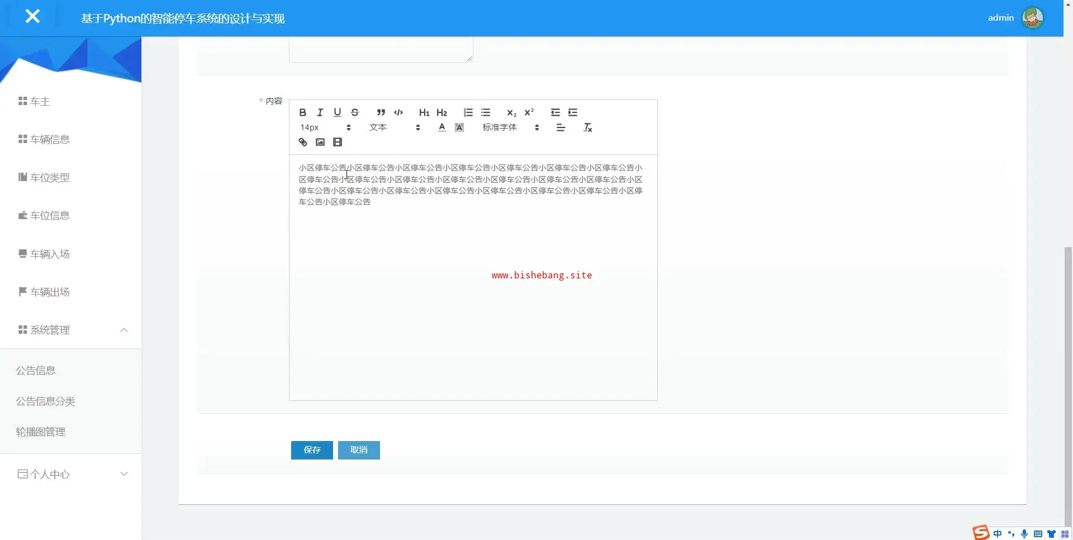Set heading level H2
This screenshot has width=1073, height=540.
(441, 112)
